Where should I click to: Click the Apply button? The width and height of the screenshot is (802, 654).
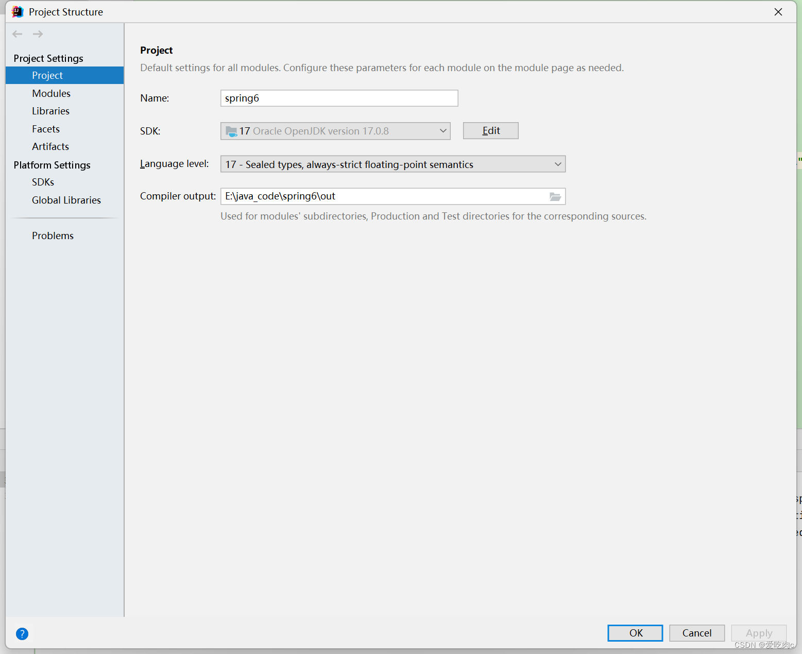pyautogui.click(x=759, y=633)
